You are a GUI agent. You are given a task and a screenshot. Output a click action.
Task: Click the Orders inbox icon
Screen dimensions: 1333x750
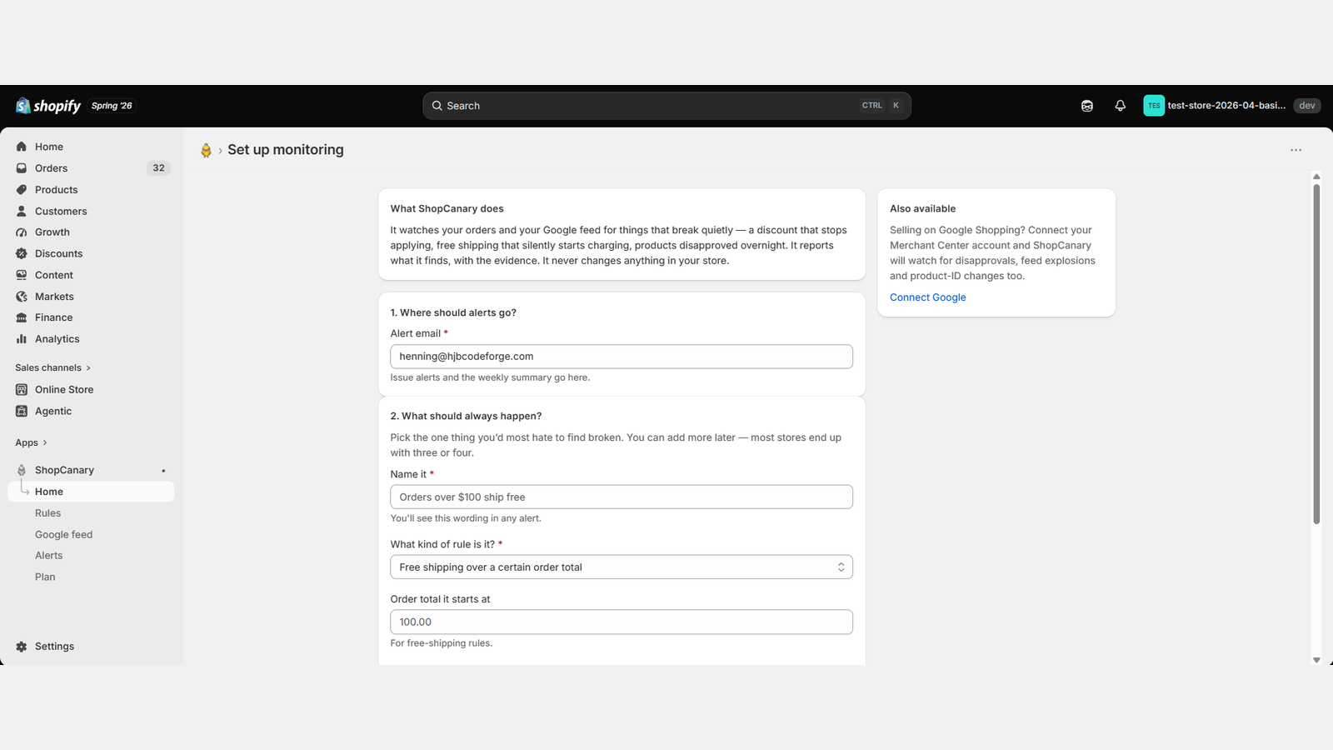point(22,168)
